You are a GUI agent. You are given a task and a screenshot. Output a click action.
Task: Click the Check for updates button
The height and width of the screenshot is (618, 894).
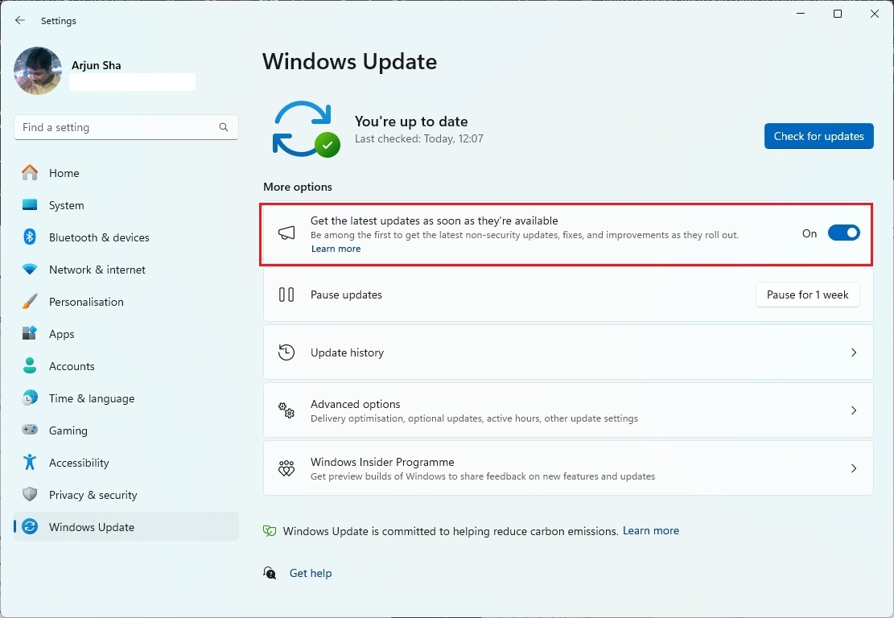click(x=818, y=136)
